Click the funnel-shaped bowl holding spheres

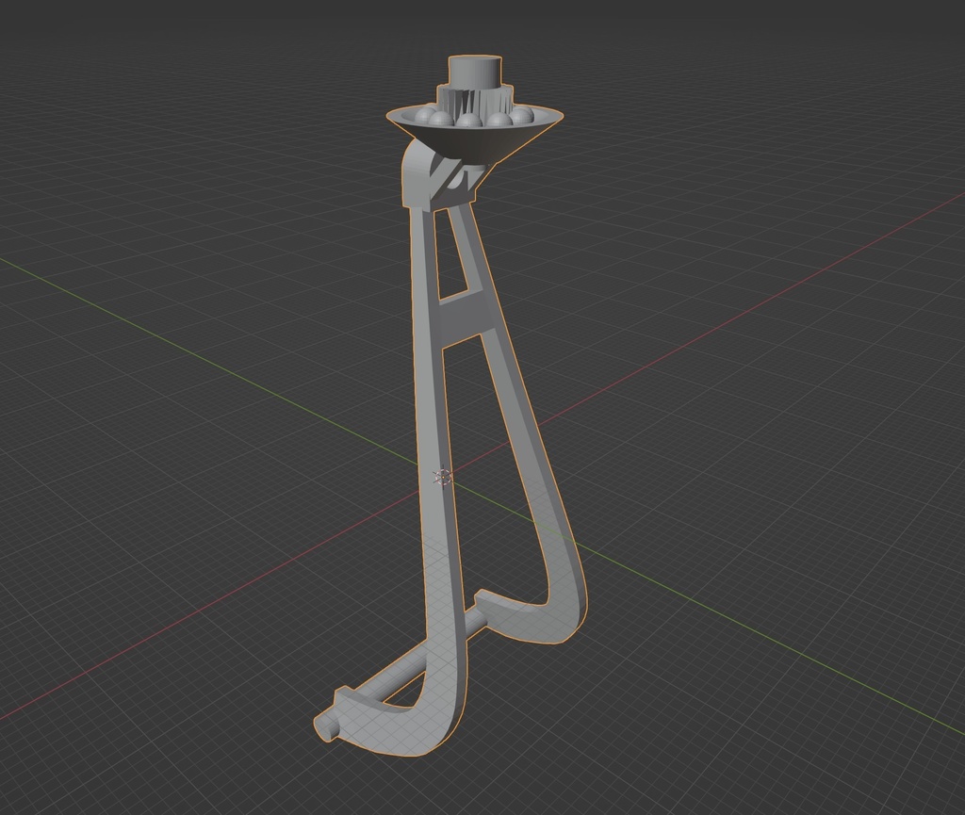point(474,137)
